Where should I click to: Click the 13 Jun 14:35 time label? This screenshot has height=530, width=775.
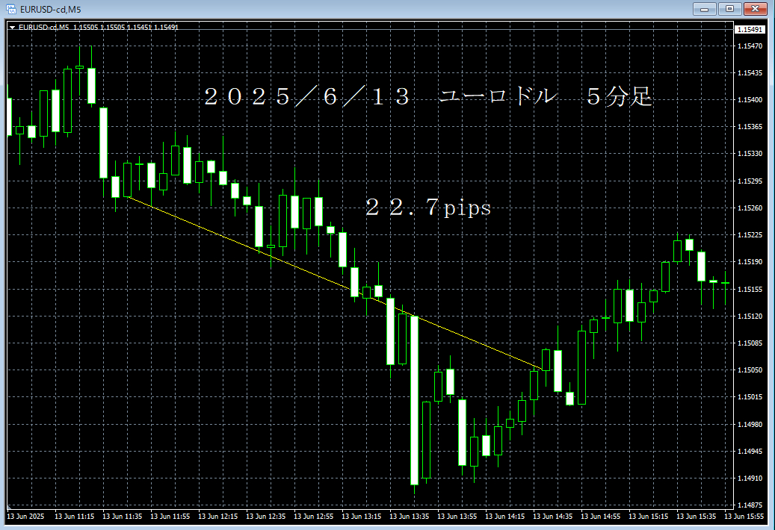552,516
